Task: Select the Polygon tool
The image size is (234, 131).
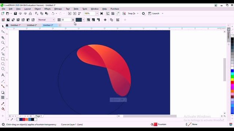Action: (3, 69)
